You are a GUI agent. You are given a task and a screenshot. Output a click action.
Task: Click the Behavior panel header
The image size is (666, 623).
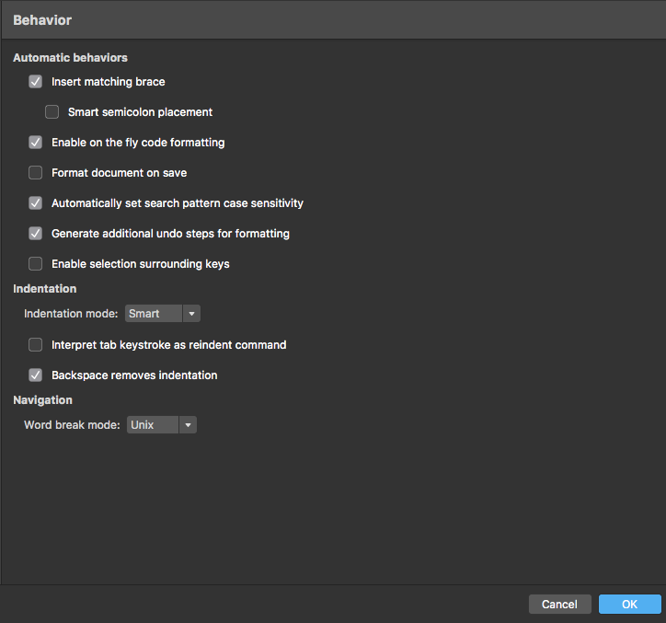42,20
